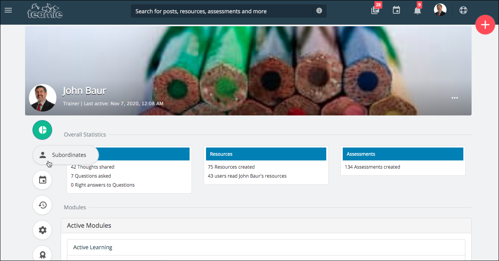Click the Subordinates sidebar item
Viewport: 499px width, 261px height.
tap(65, 155)
